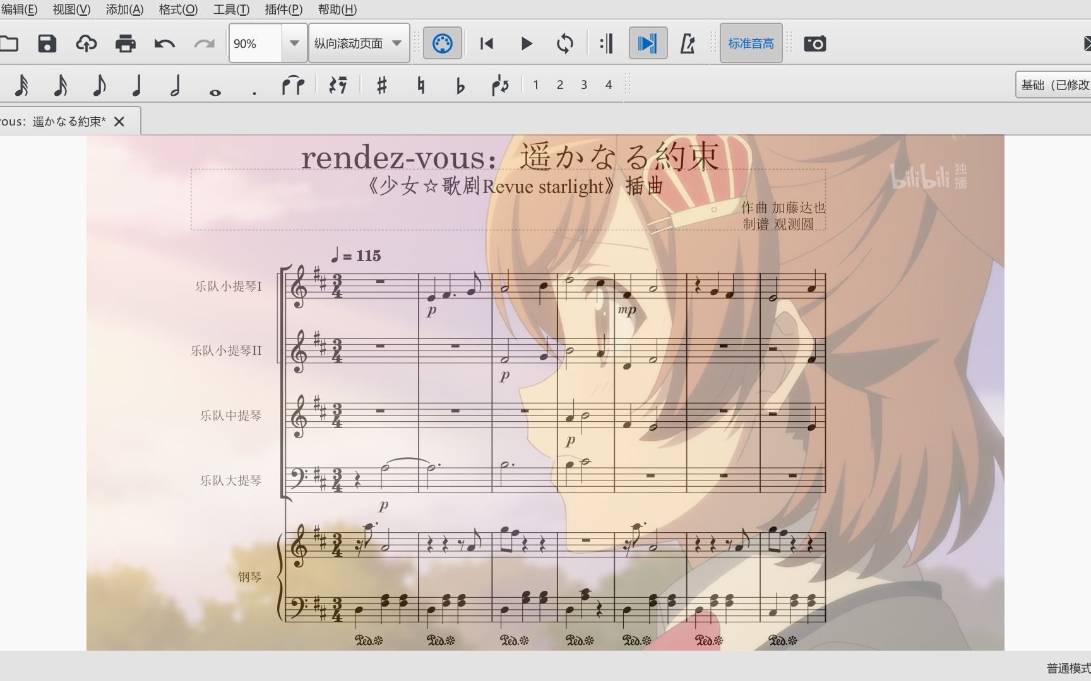Open the 纵向滚动页面 view mode dropdown

pyautogui.click(x=359, y=44)
